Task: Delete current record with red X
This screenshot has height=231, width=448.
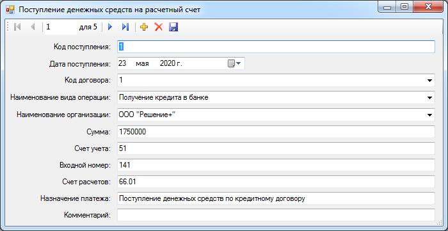Action: [x=159, y=27]
